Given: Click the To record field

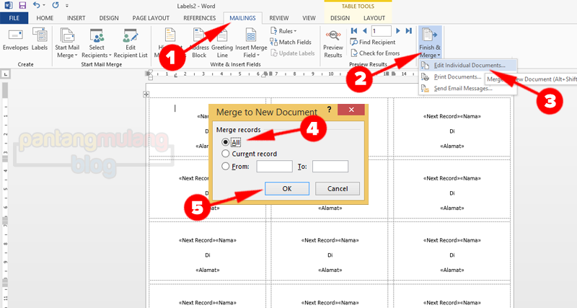Looking at the screenshot, I should [330, 167].
